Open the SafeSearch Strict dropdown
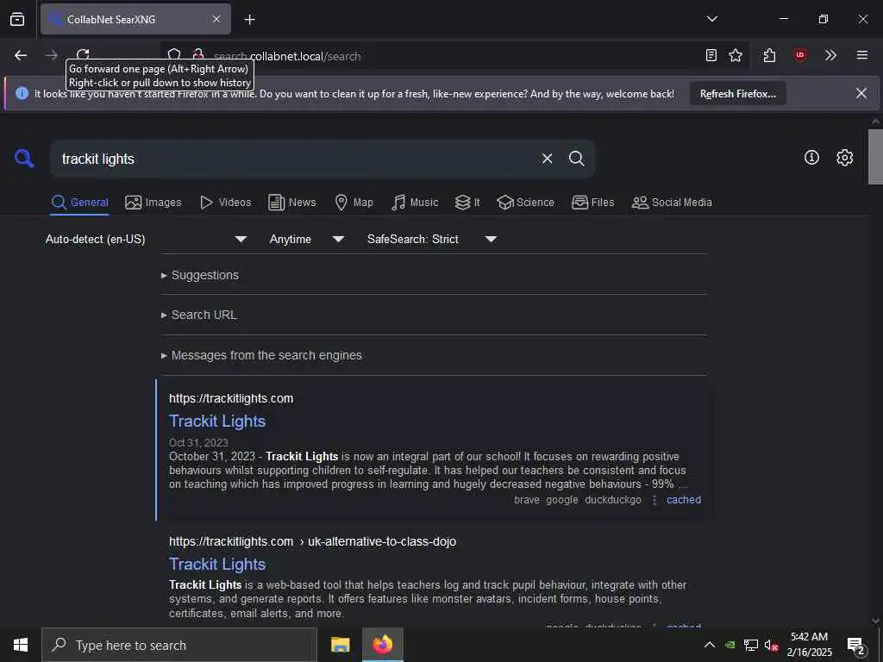This screenshot has height=662, width=883. click(x=432, y=240)
